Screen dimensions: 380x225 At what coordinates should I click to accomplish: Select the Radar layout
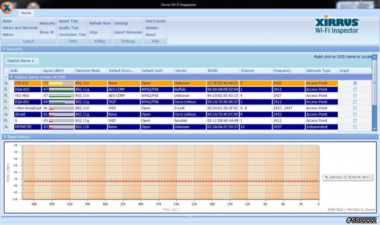(7, 21)
